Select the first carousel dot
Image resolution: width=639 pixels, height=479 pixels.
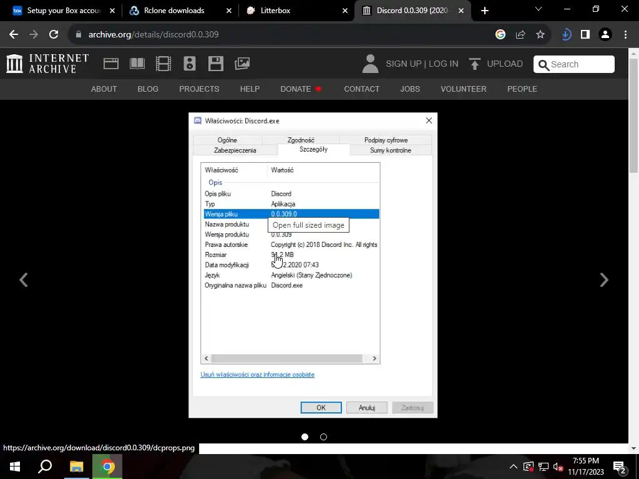coord(305,437)
